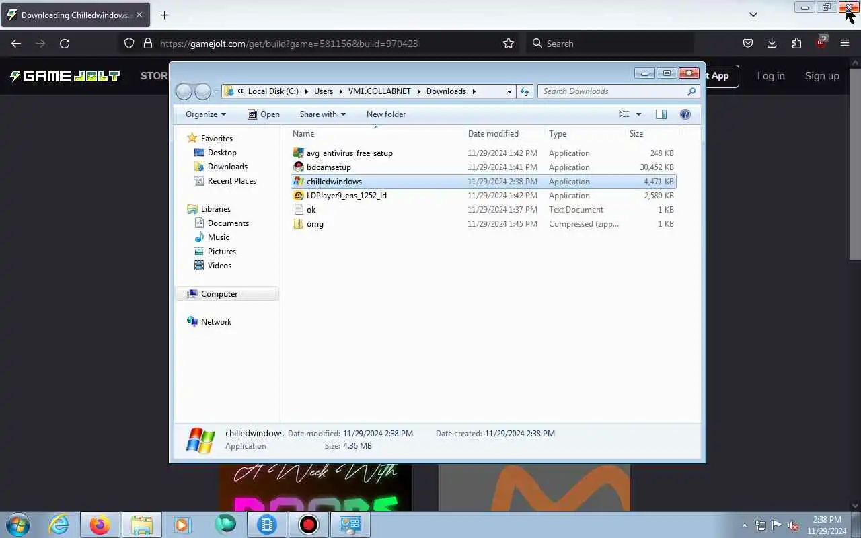Open the Windows Start menu
861x538 pixels.
(x=18, y=525)
